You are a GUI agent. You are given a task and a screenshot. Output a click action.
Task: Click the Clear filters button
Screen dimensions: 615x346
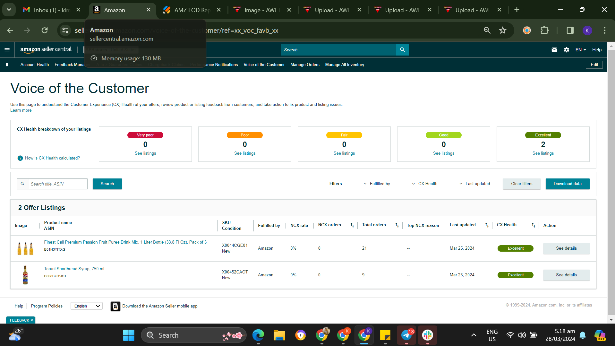tap(522, 184)
